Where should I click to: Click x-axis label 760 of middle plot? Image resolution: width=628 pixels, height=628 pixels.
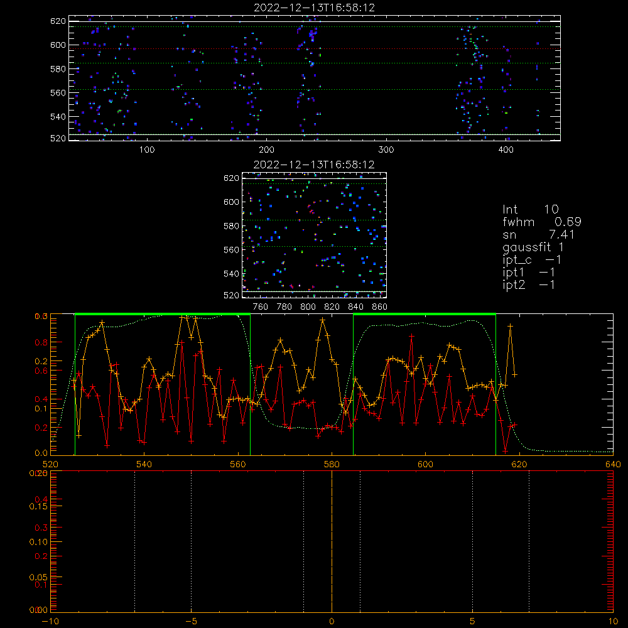(261, 307)
